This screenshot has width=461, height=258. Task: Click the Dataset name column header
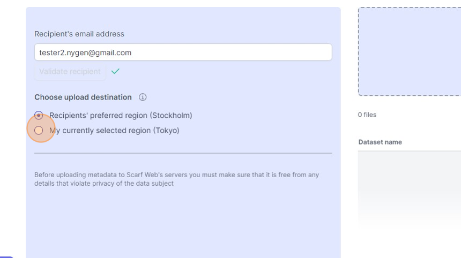(380, 142)
